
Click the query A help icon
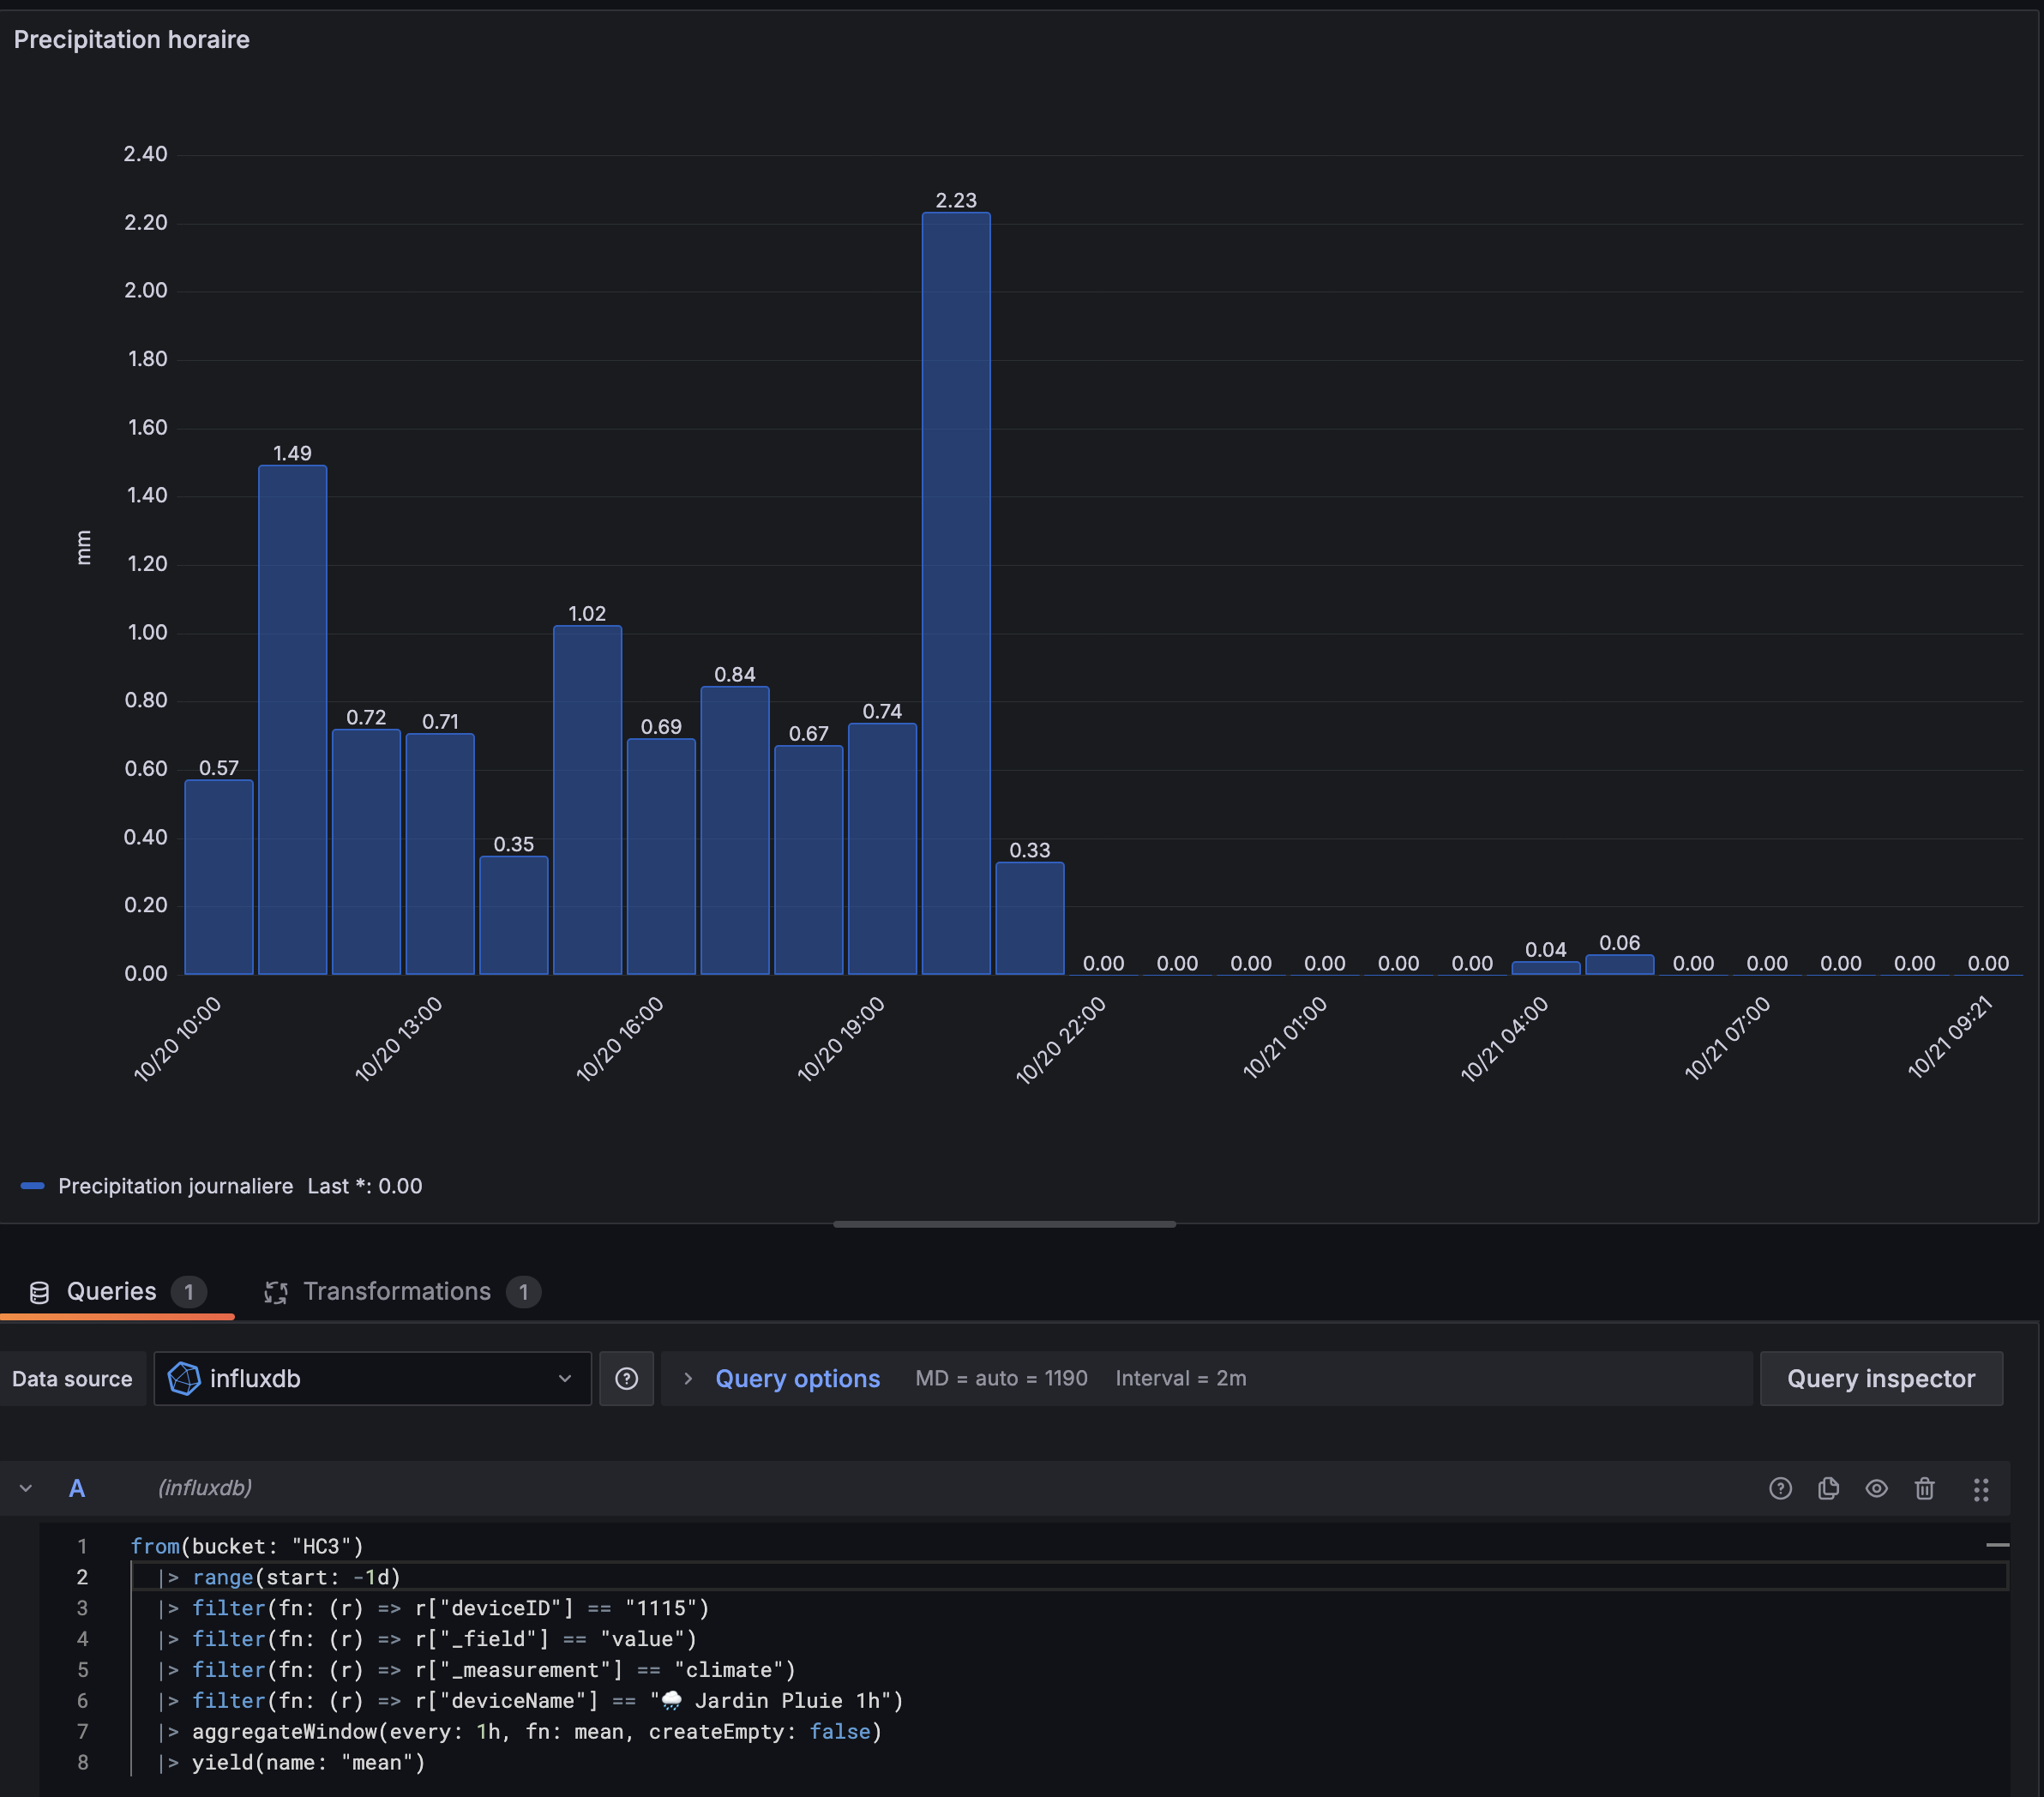(x=1780, y=1488)
